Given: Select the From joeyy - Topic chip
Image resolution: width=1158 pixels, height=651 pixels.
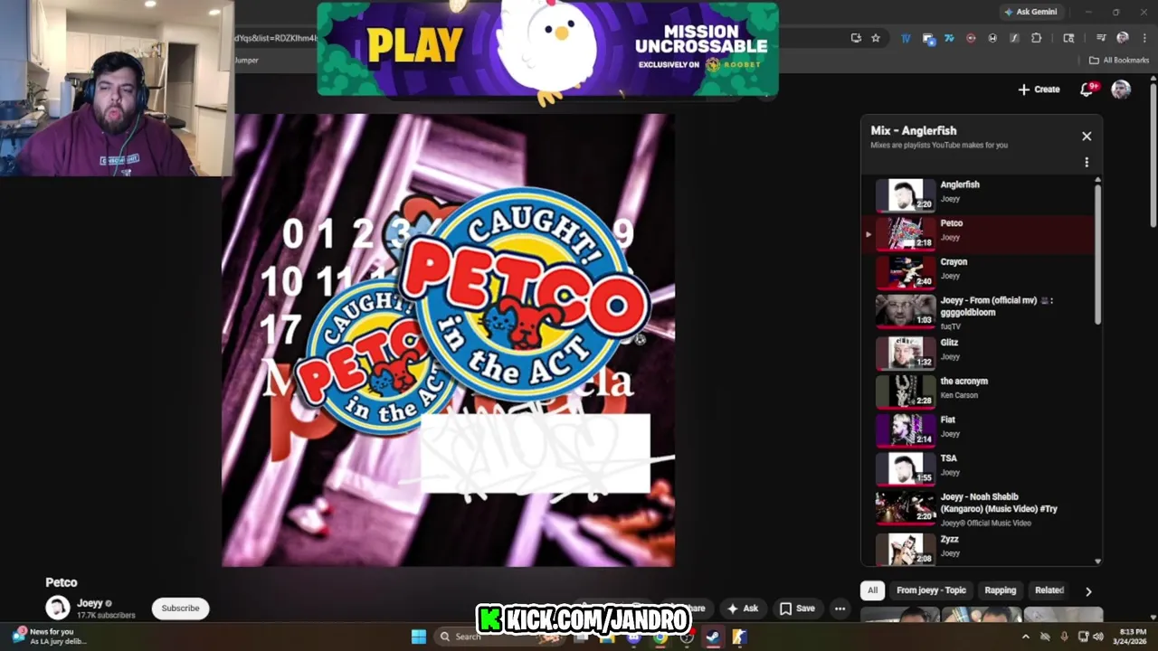Looking at the screenshot, I should (931, 590).
